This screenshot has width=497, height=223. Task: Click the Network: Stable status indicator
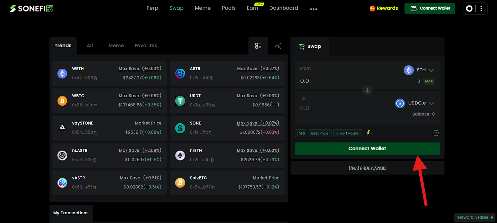(474, 217)
